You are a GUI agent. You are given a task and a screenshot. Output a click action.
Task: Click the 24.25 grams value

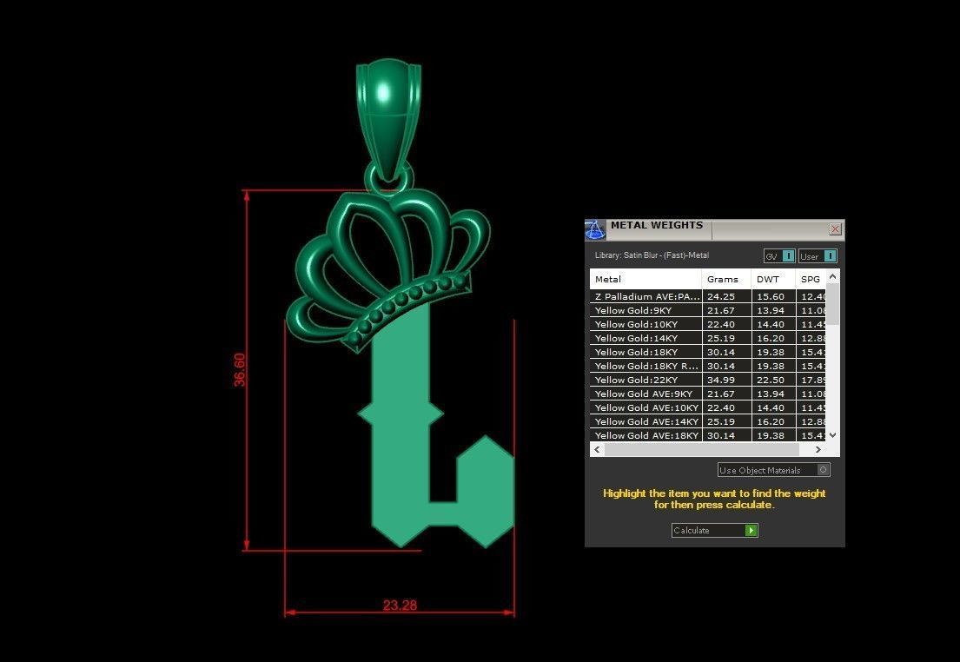720,296
